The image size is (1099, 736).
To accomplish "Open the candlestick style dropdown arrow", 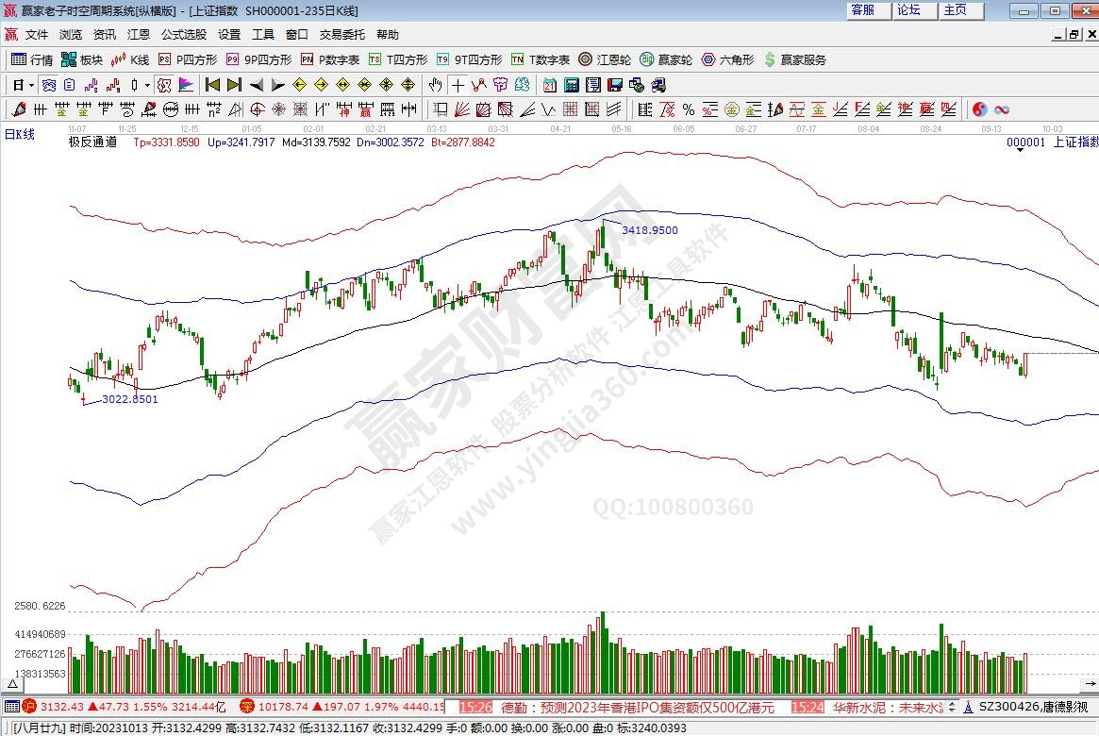I will 147,84.
